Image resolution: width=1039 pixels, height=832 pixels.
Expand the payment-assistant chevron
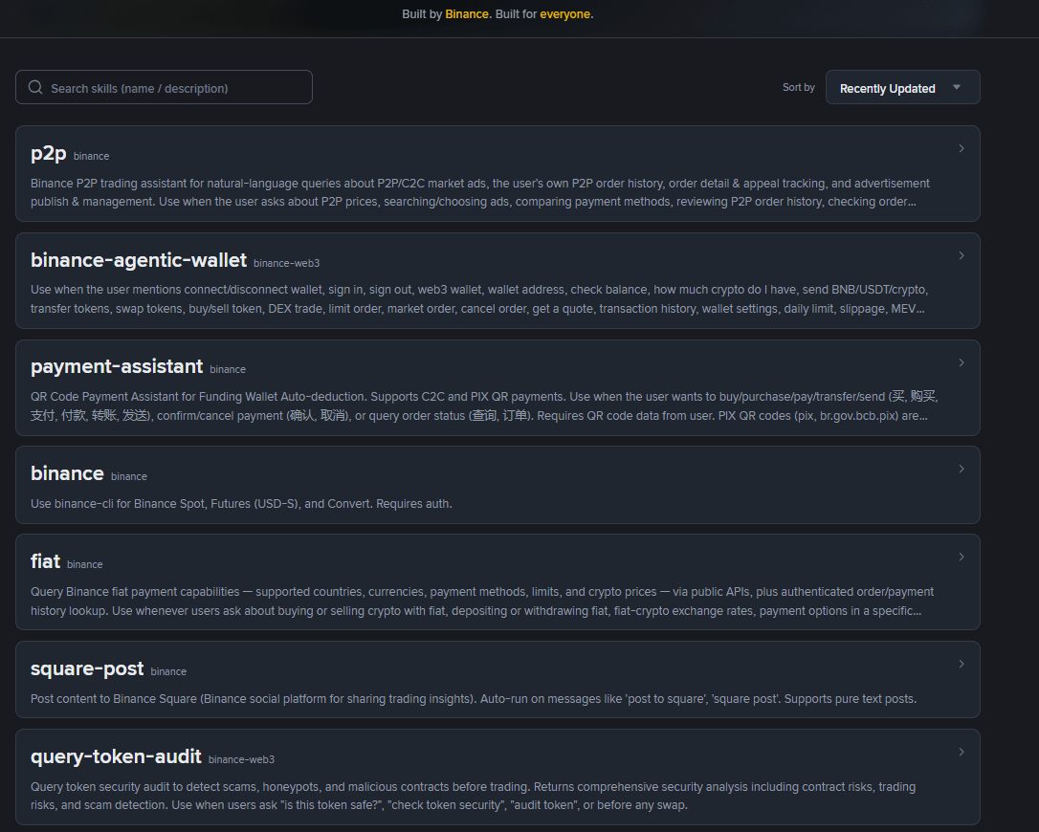point(962,362)
